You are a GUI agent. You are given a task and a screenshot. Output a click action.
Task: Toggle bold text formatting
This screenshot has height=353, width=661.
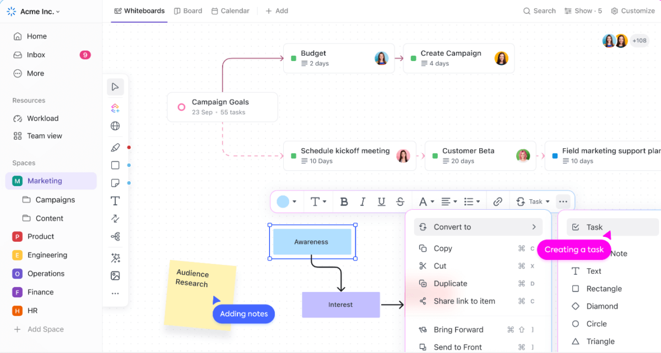click(344, 202)
